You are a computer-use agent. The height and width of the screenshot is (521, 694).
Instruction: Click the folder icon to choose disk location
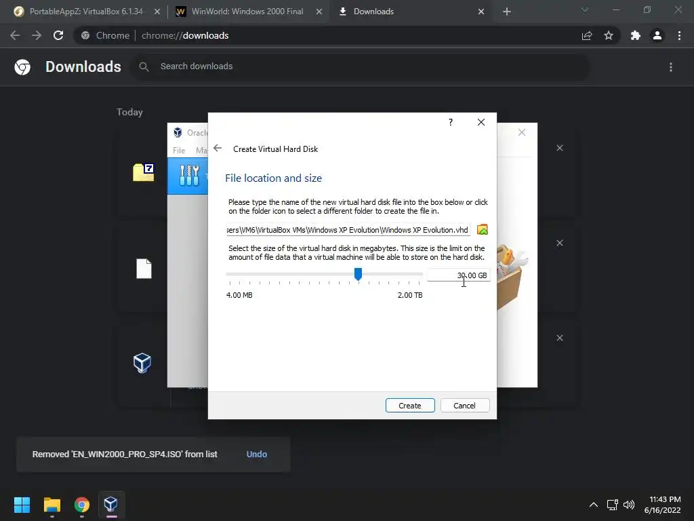[x=483, y=229]
